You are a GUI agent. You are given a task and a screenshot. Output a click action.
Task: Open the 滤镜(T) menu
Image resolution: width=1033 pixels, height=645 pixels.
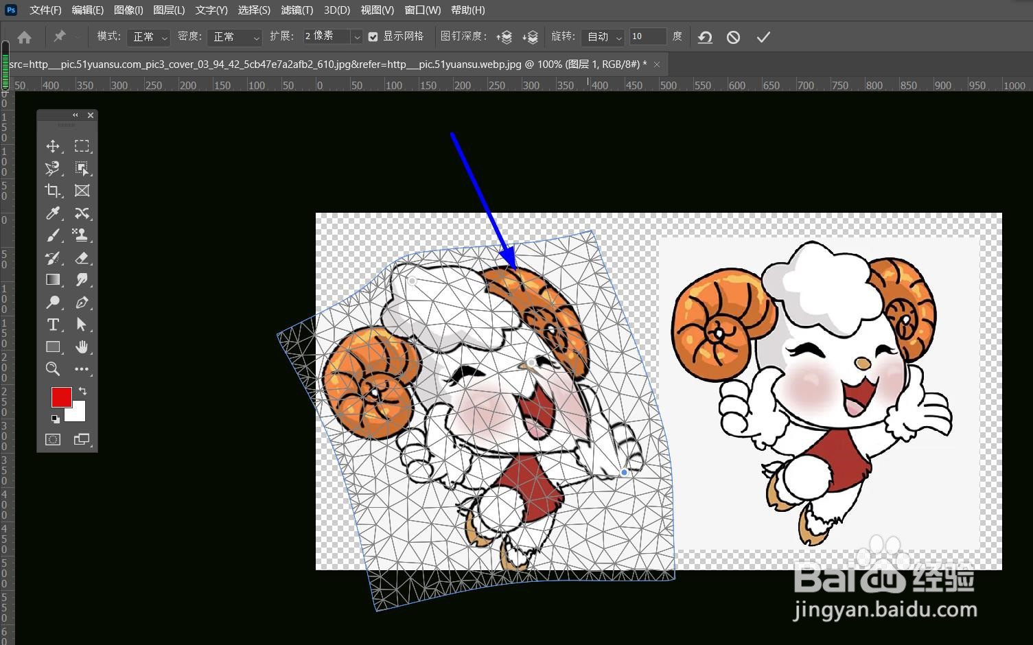[297, 10]
